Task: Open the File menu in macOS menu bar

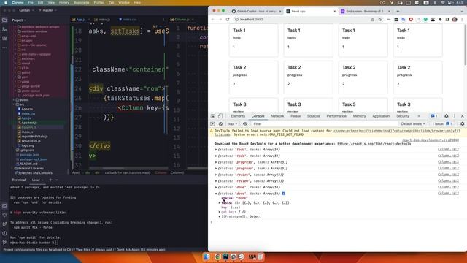Action: coord(31,2)
